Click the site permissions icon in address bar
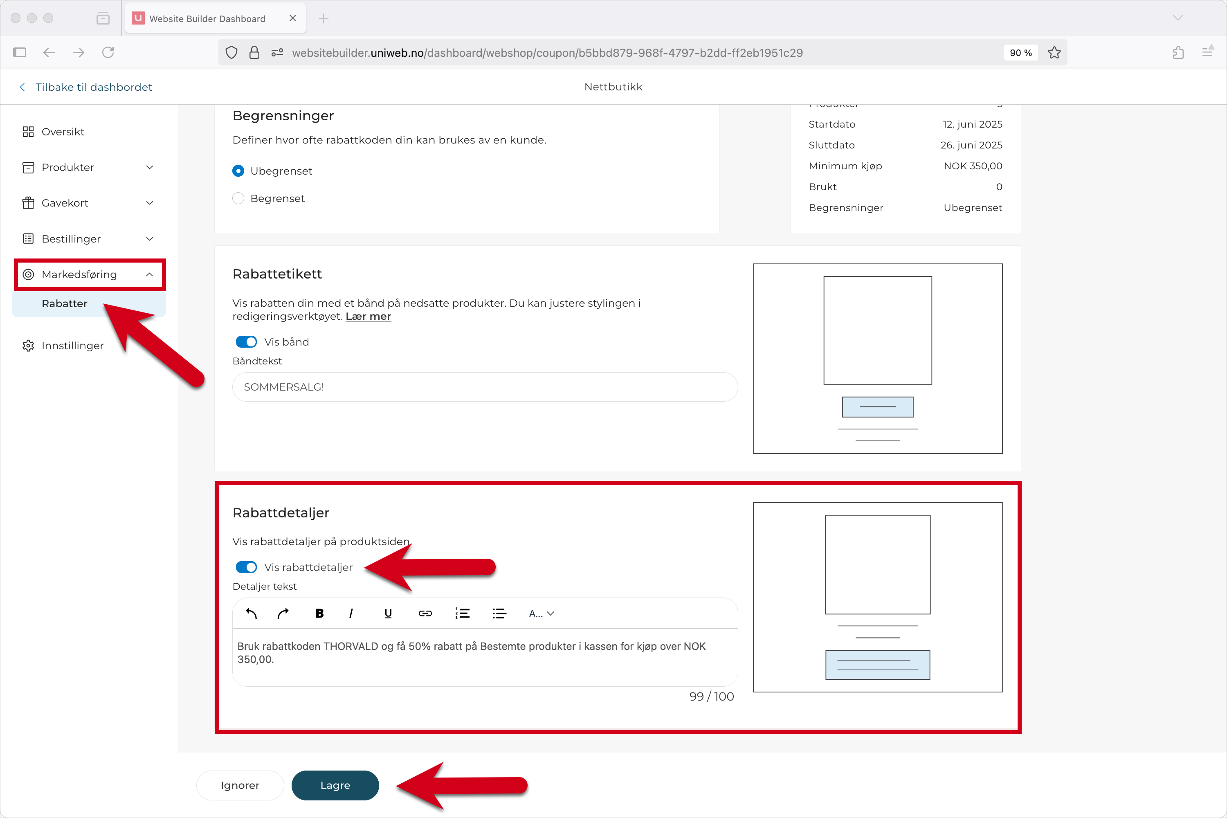The image size is (1227, 818). click(277, 52)
